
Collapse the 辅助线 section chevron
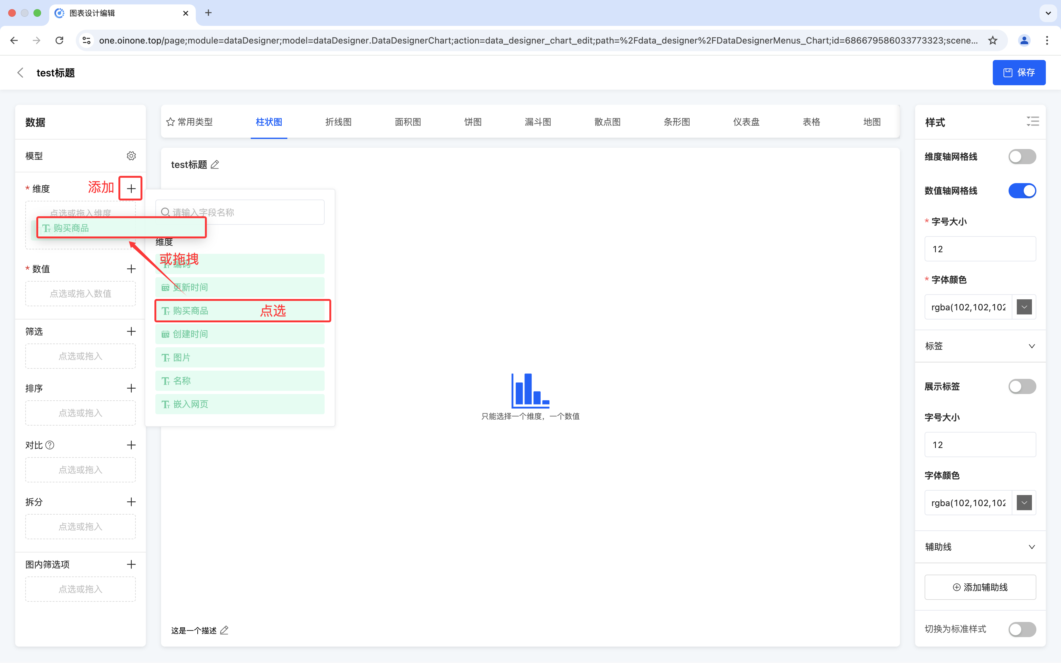pos(1032,547)
